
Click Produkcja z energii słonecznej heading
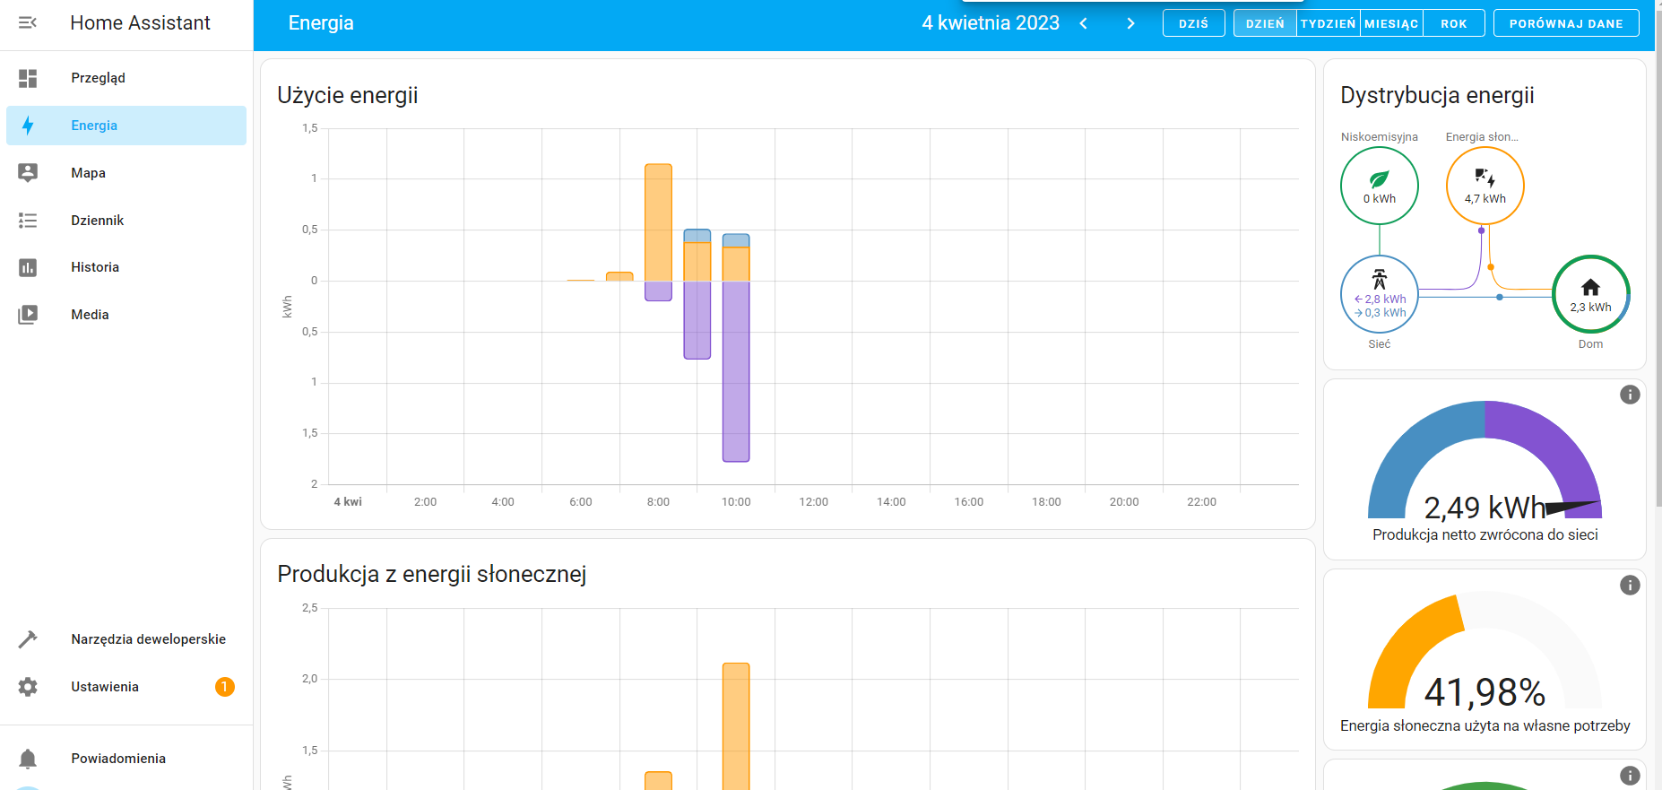432,574
